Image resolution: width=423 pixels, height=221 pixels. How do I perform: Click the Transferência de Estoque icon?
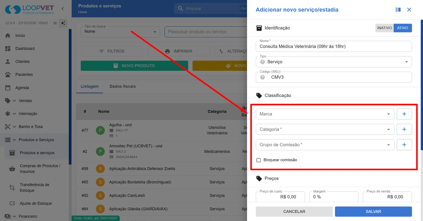(x=12, y=188)
